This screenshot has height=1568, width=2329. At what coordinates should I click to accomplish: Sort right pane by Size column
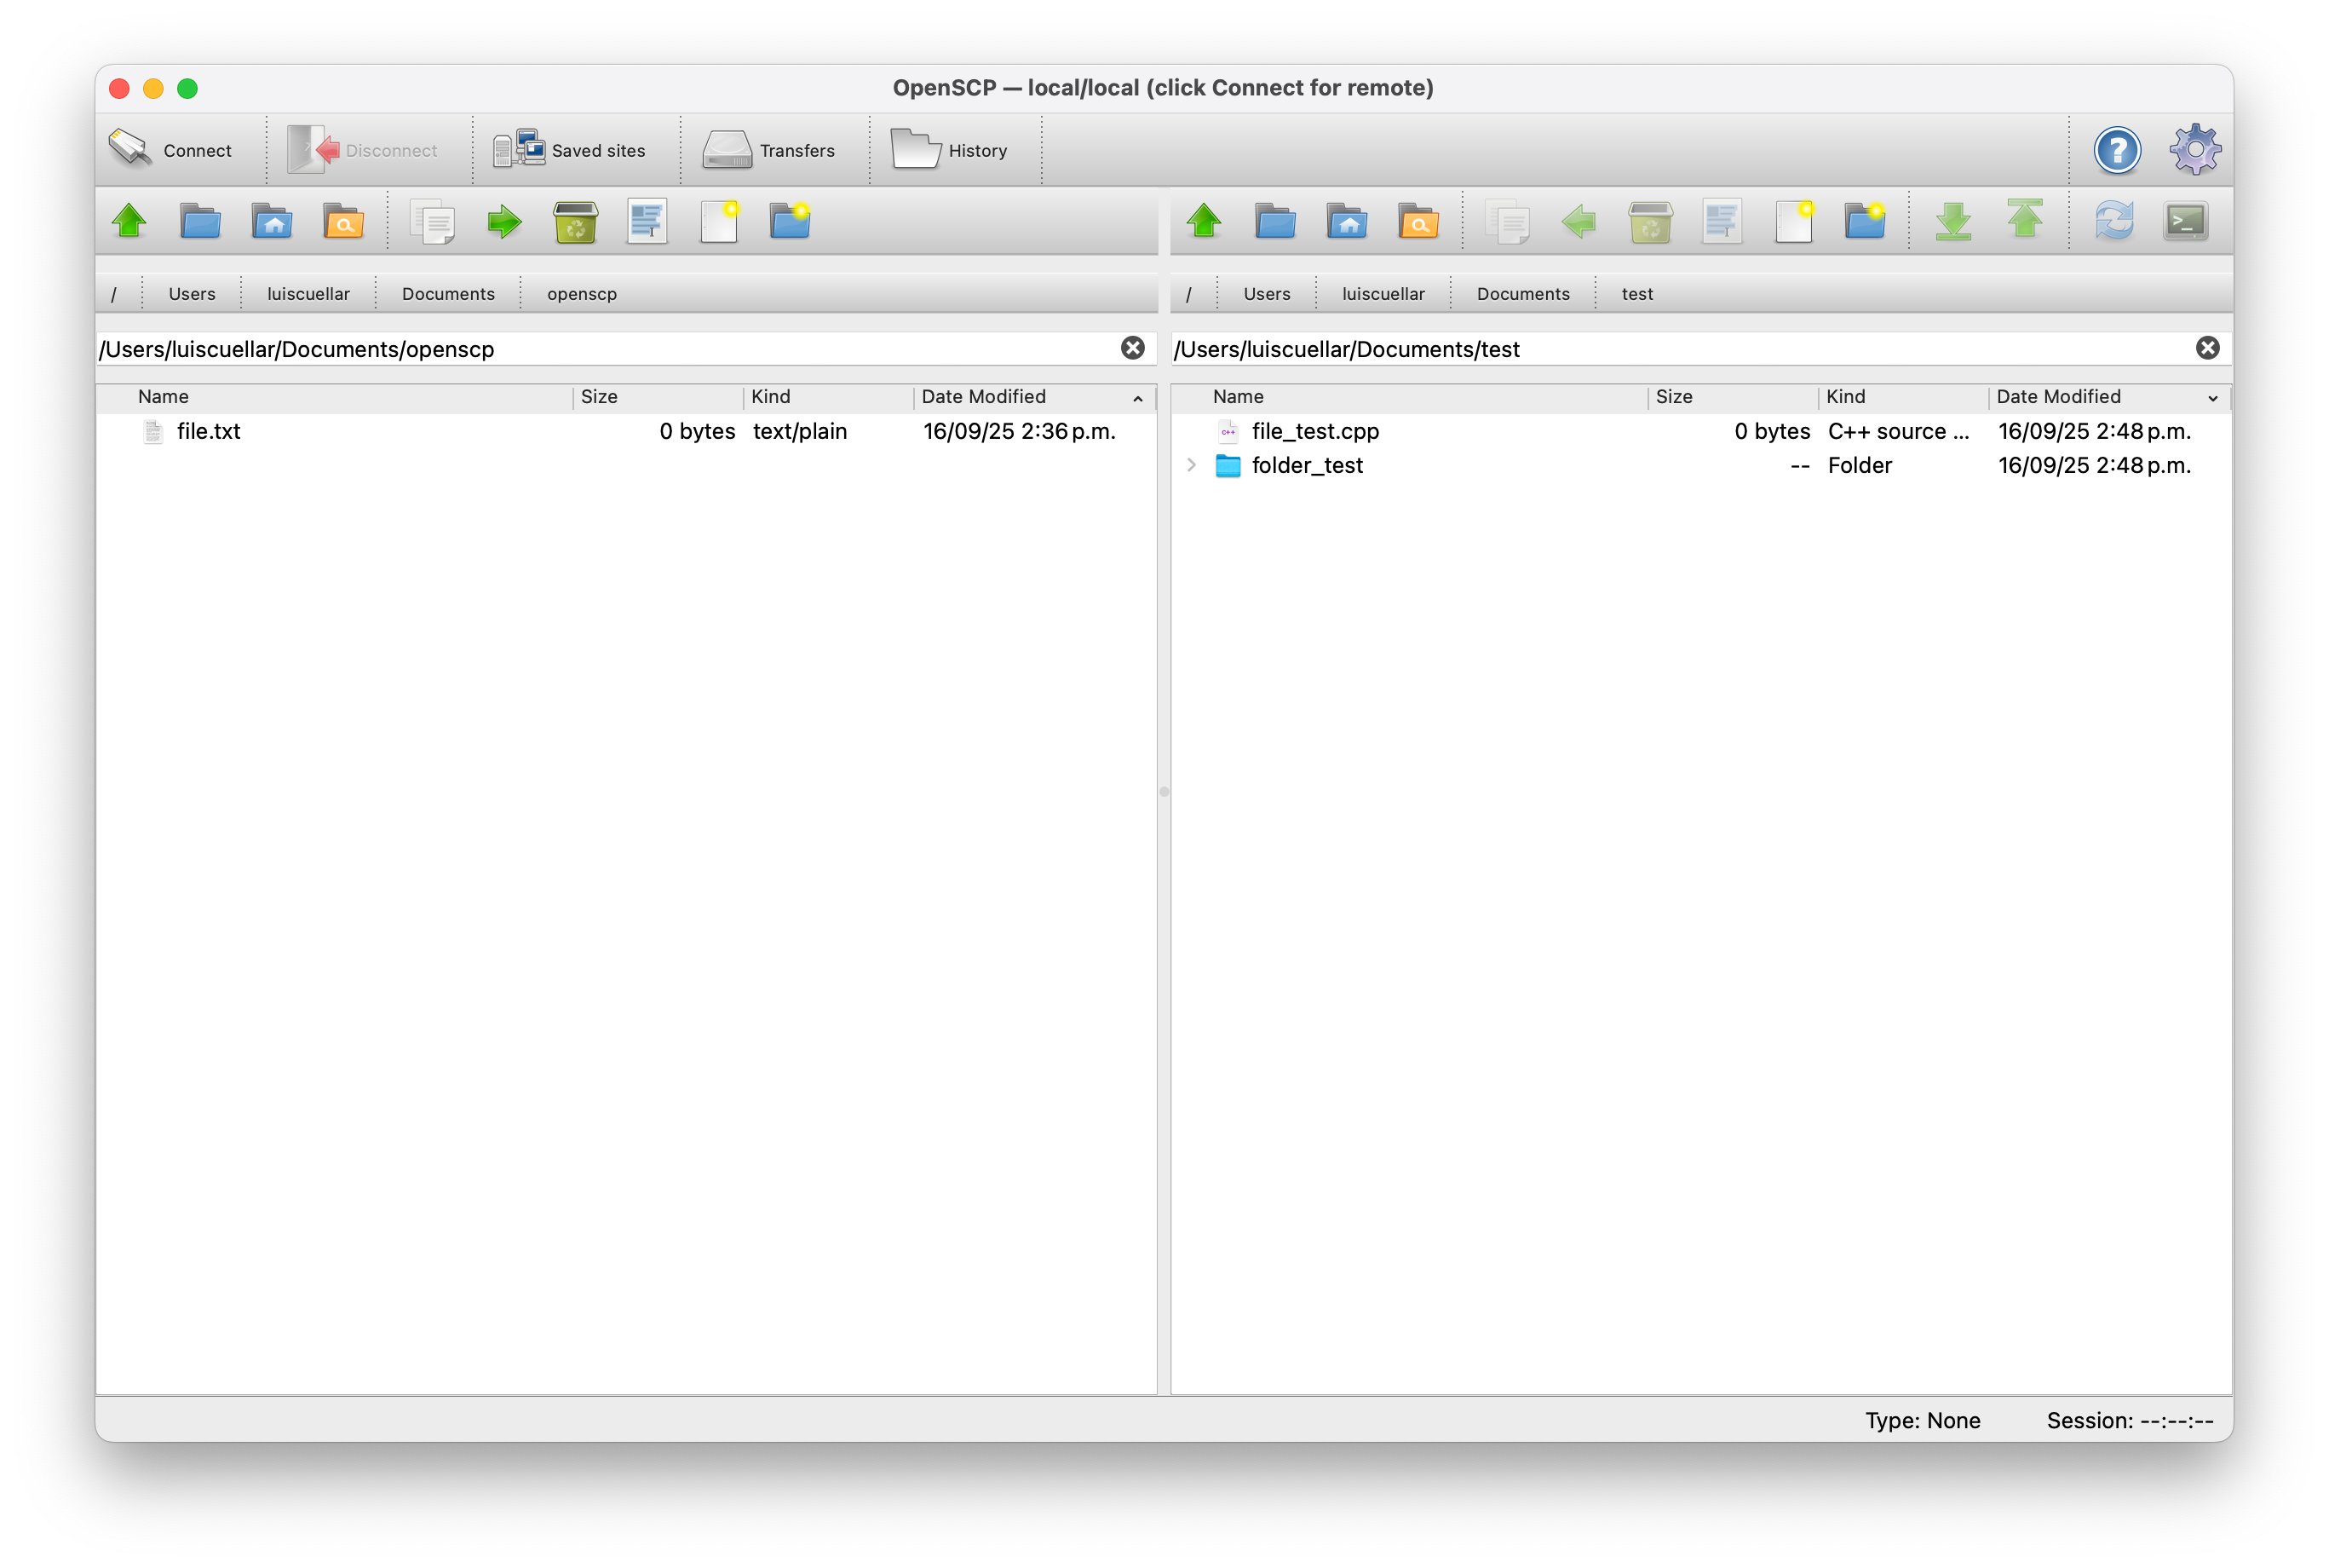[x=1734, y=397]
